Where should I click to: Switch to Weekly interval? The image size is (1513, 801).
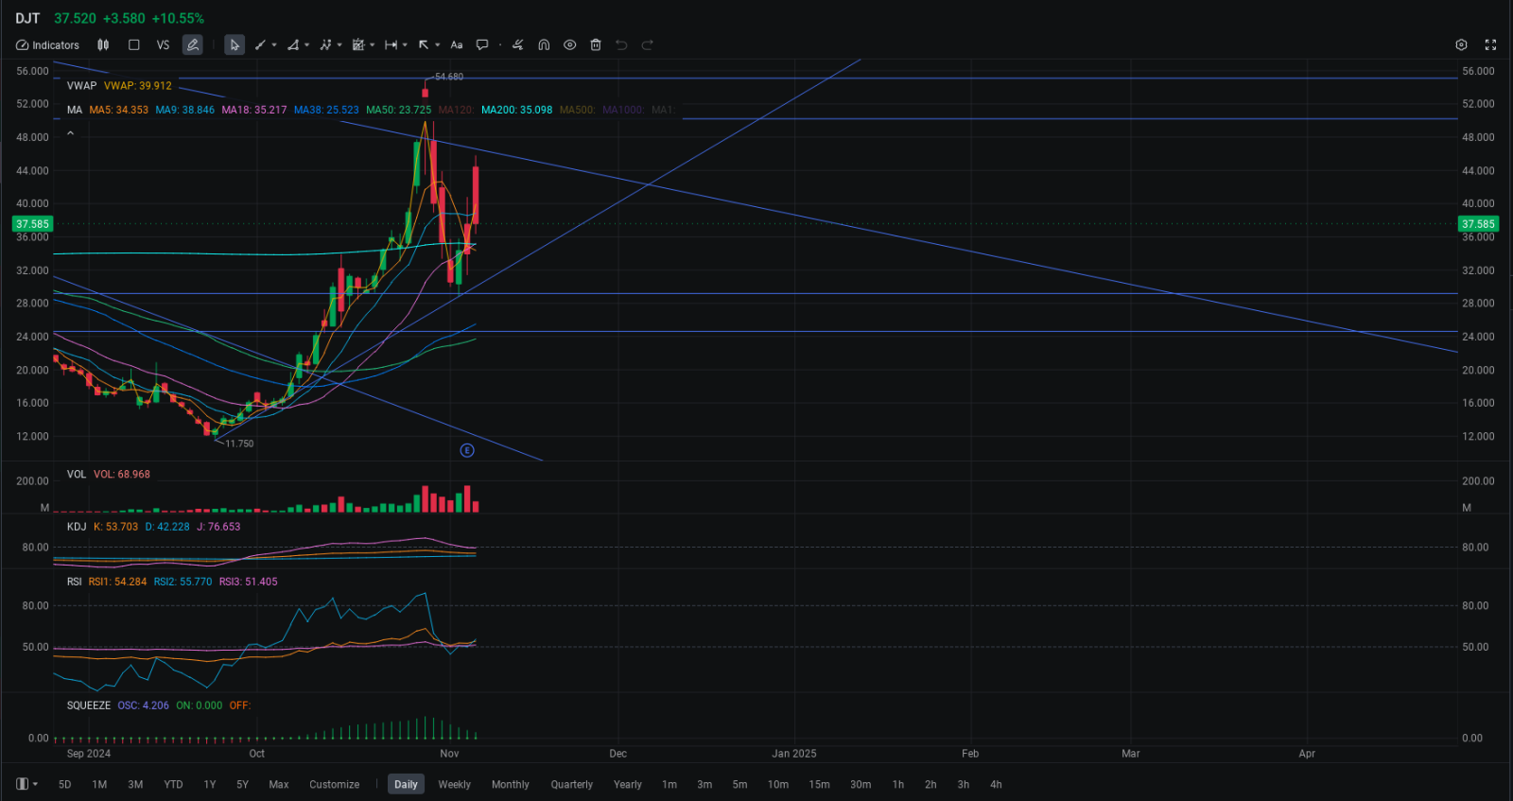(455, 784)
